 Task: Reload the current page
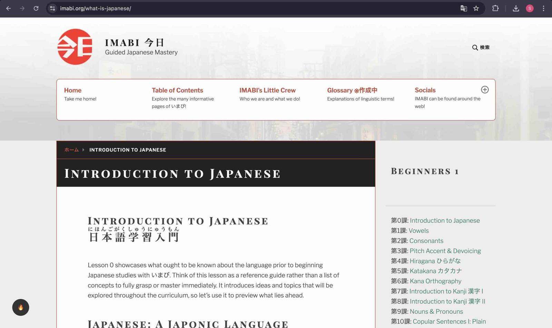36,8
